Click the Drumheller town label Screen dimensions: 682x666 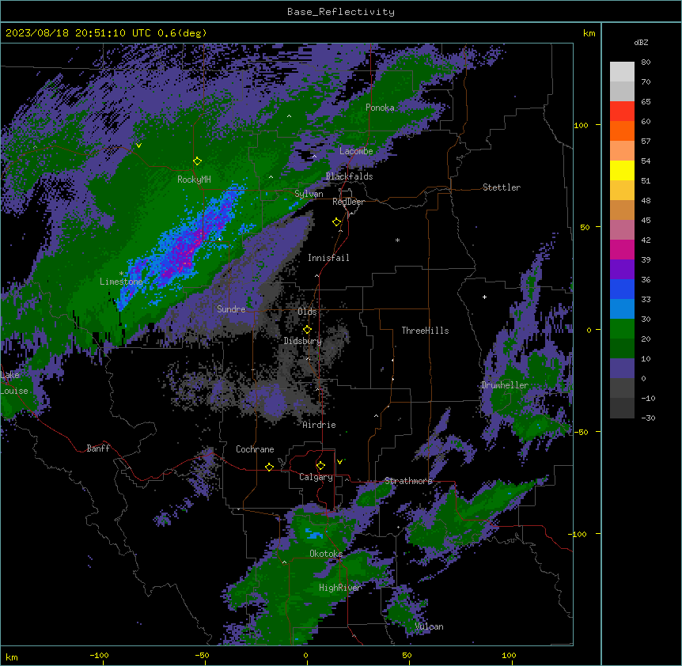point(505,385)
